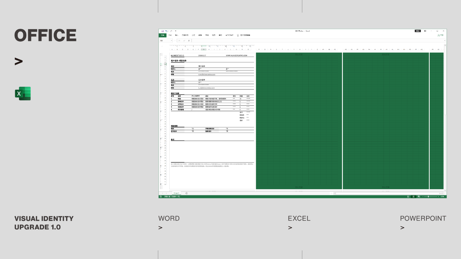Click the ALINESTUDIO header cell
The height and width of the screenshot is (259, 461).
[x=177, y=55]
